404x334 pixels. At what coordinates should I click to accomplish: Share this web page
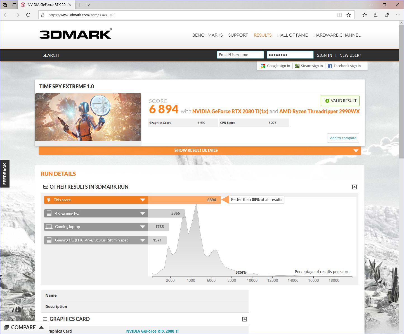pyautogui.click(x=387, y=15)
